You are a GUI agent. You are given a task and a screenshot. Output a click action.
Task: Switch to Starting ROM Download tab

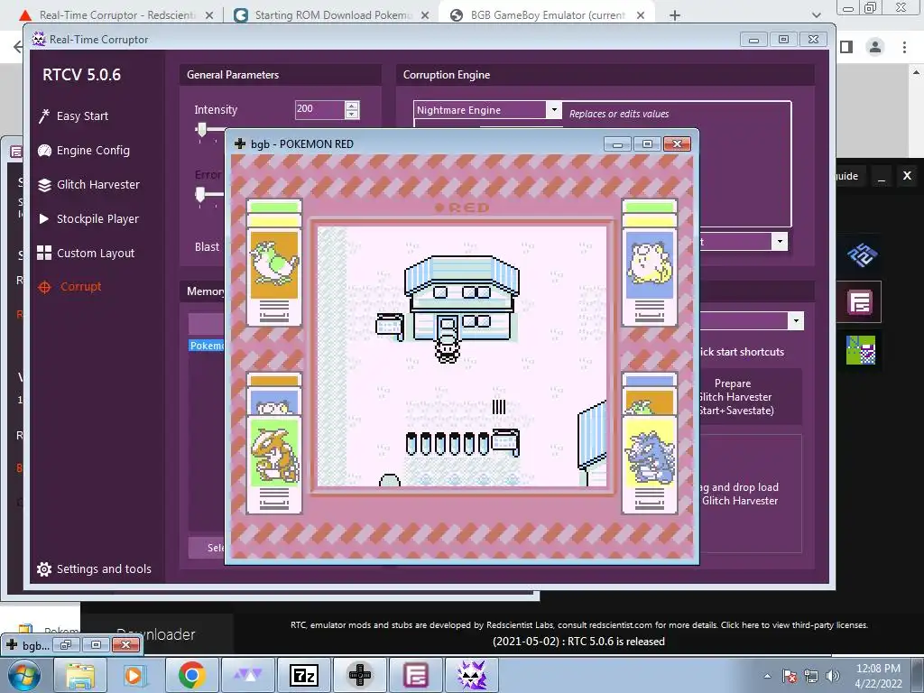coord(333,14)
